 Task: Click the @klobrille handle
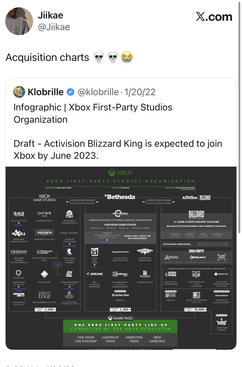[x=98, y=92]
